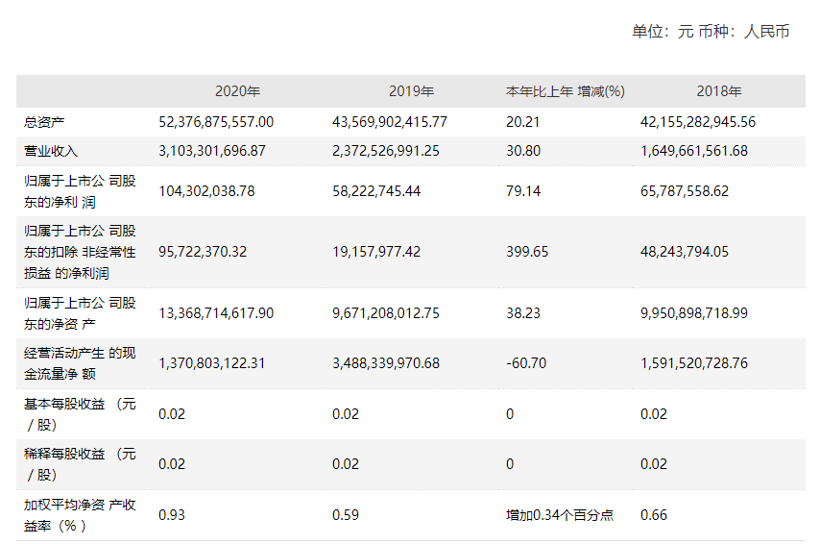Click the 2019年 column header
Image resolution: width=820 pixels, height=544 pixels.
coord(411,91)
